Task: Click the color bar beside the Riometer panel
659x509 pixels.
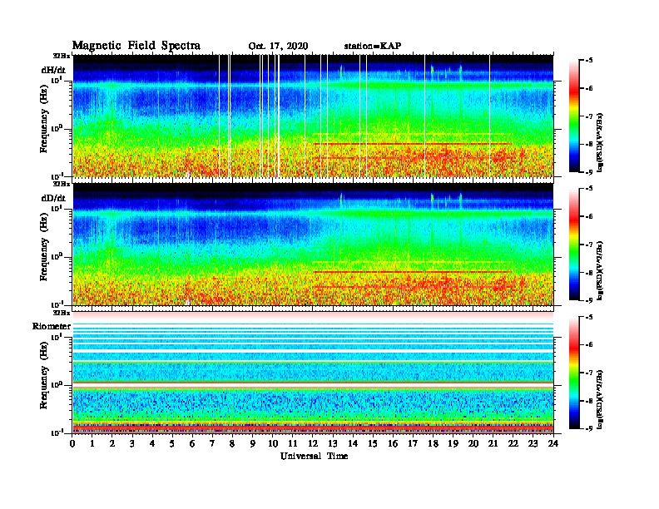Action: tap(573, 373)
